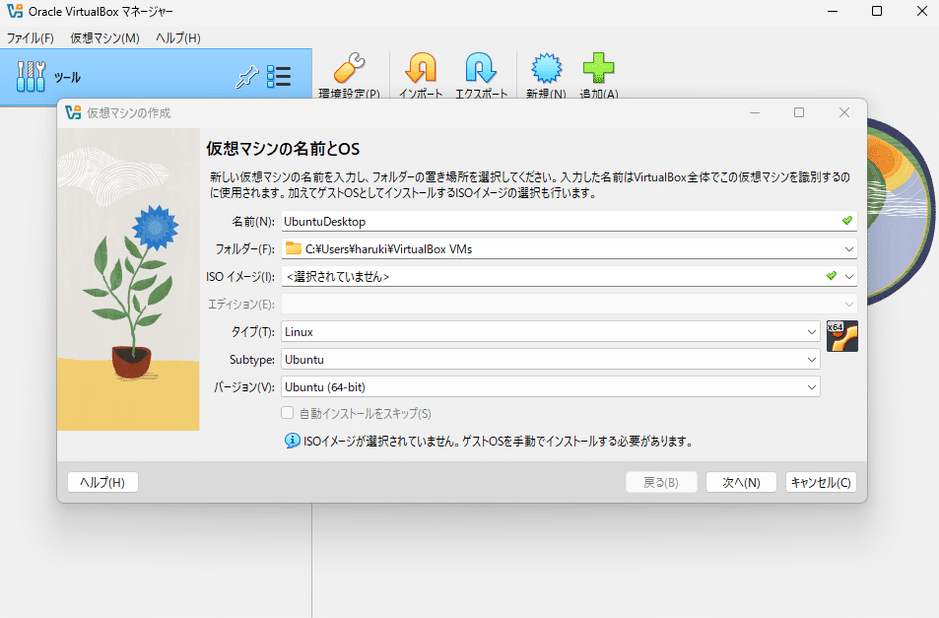Viewport: 939px width, 618px height.
Task: Close the Create Virtual Machine dialog
Action: [843, 112]
